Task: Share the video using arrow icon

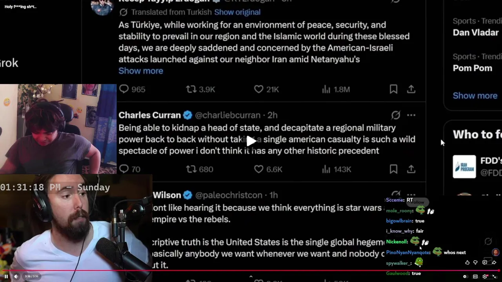Action: pos(494,262)
